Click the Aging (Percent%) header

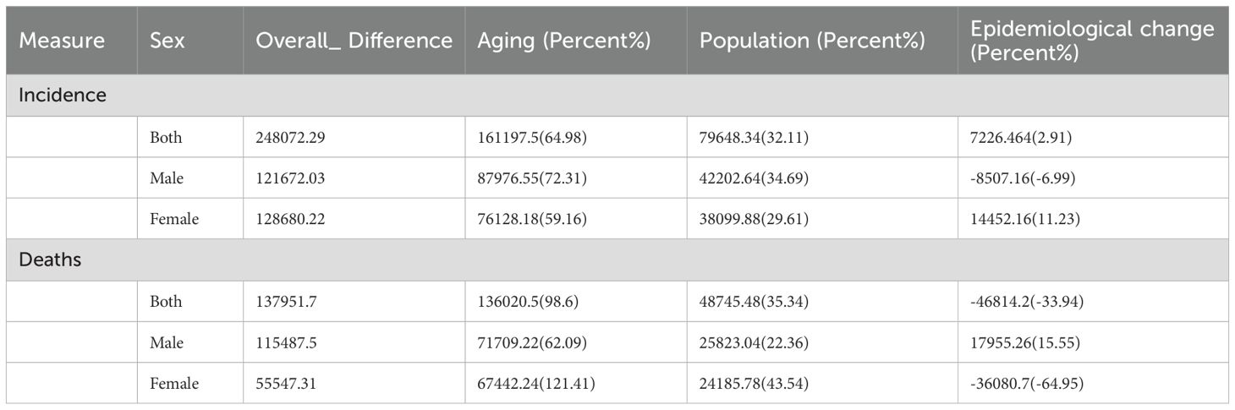[x=564, y=41]
